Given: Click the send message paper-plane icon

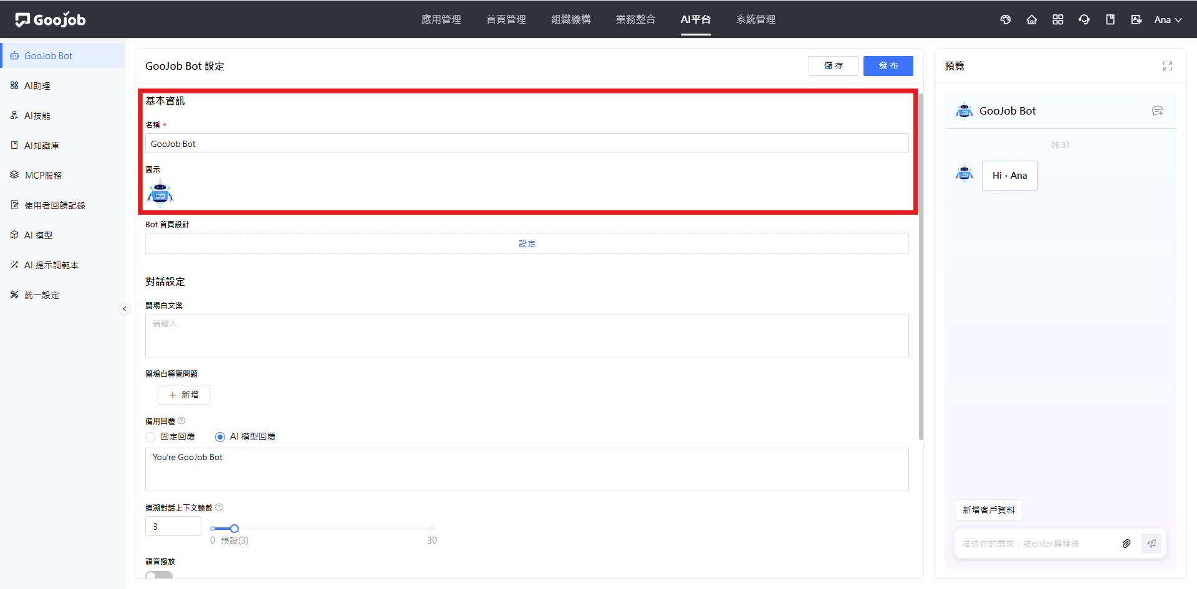Looking at the screenshot, I should (x=1151, y=544).
